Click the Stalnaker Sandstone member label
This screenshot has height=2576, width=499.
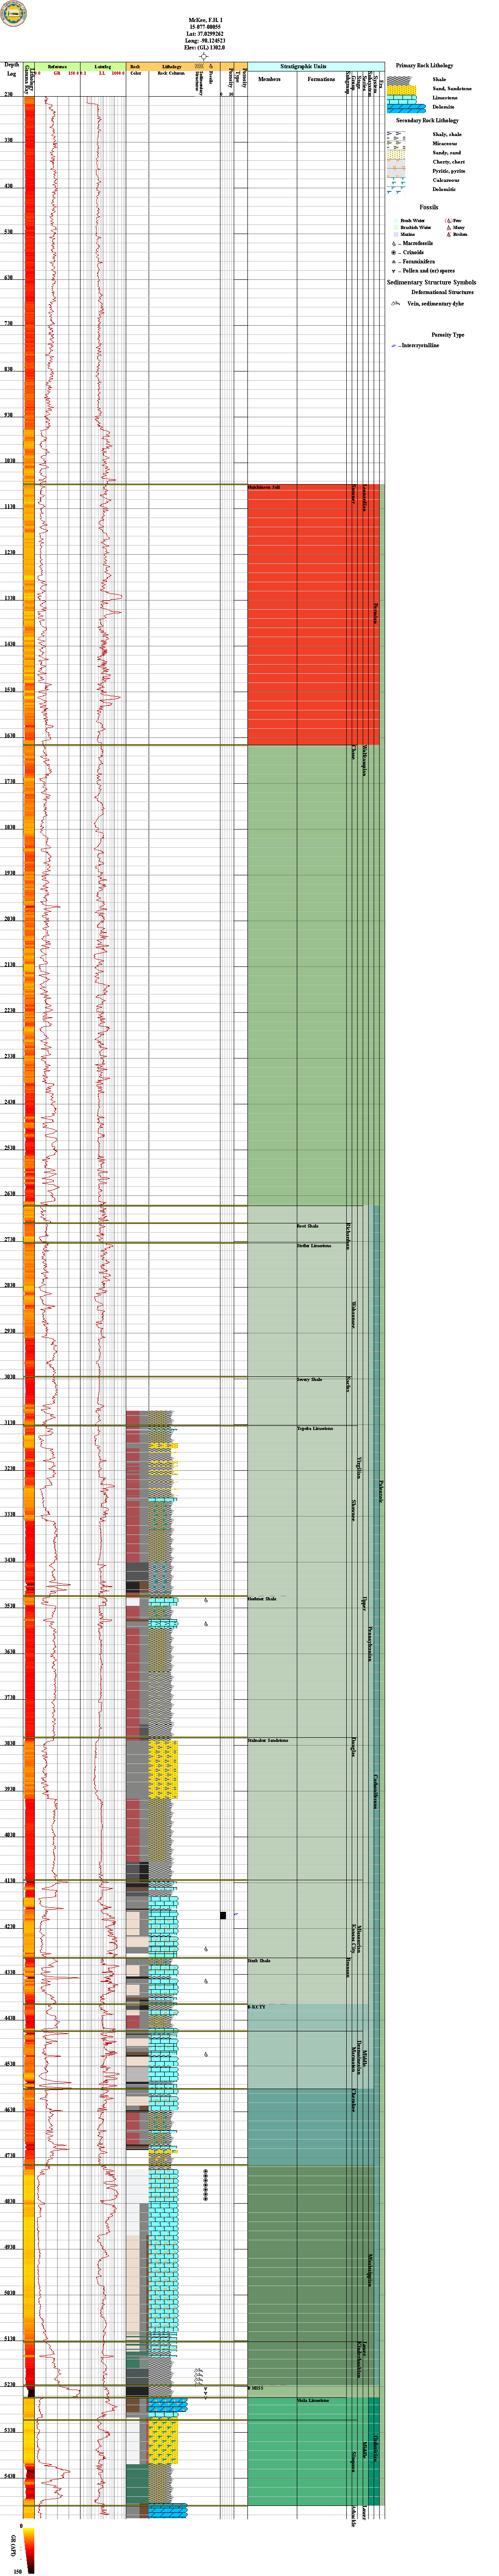coord(268,1741)
